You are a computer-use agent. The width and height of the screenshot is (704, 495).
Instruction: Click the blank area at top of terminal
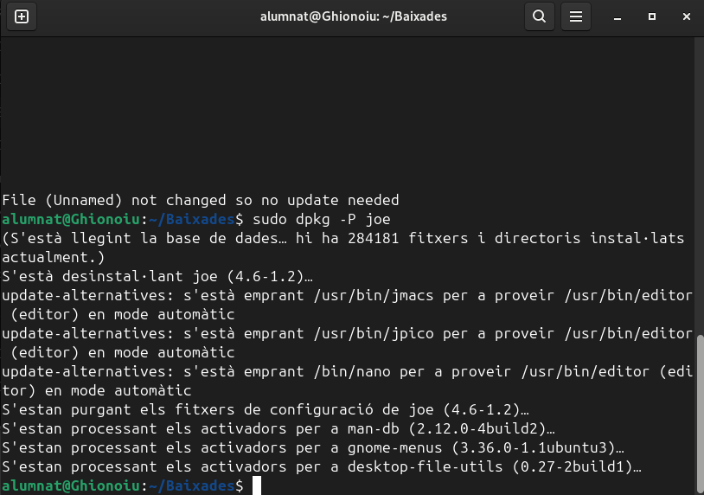(x=346, y=104)
